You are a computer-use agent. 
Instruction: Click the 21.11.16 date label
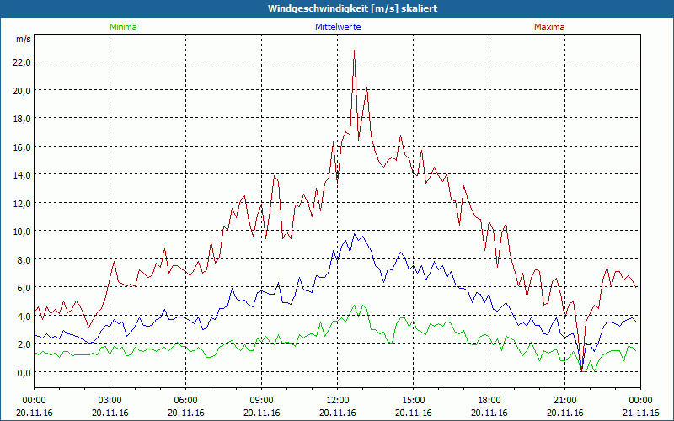(x=640, y=413)
